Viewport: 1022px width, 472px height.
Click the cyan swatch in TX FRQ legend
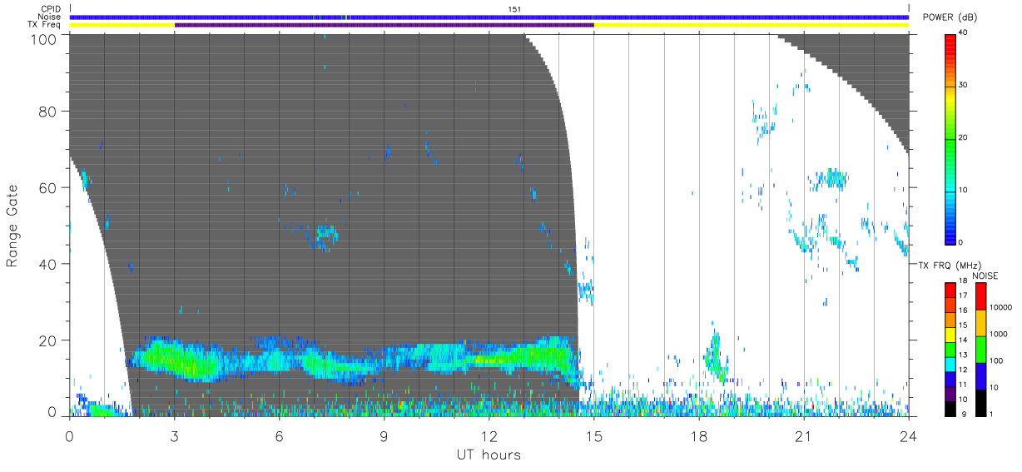point(950,365)
